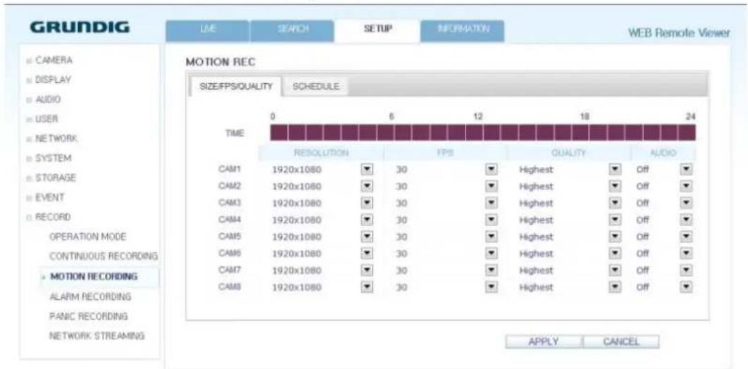Open CAM4 resolution dropdown
Screen dimensions: 748x369
click(368, 220)
